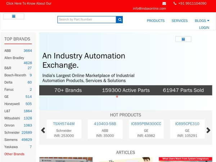
Task: Open the Allen Bradley CompactLogix article thumbnail
Action: point(66,159)
